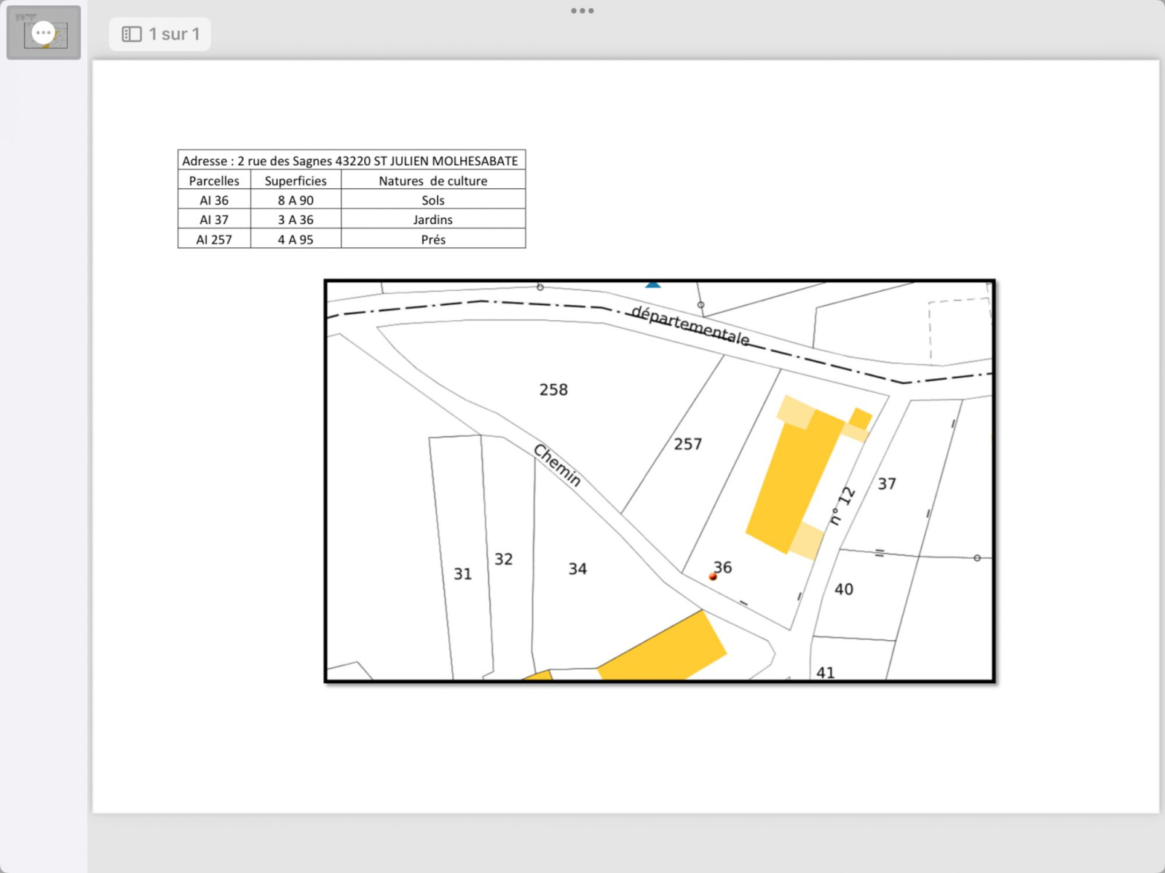
Task: Click parcel number 40 on the map
Action: (x=844, y=589)
